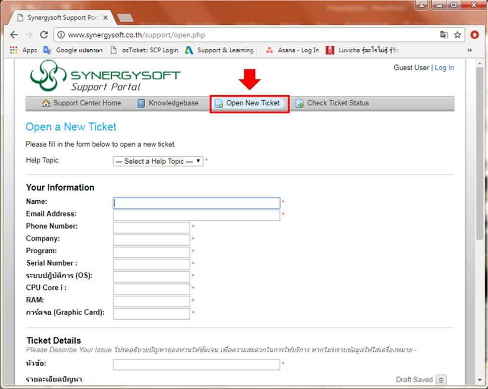Click the Log In link

pyautogui.click(x=444, y=67)
